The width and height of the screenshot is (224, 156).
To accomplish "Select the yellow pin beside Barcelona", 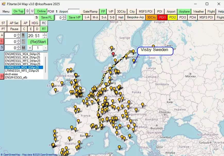I will 87,135.
